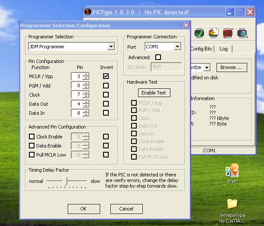
Task: Click the Enable Test button
Action: tap(154, 93)
